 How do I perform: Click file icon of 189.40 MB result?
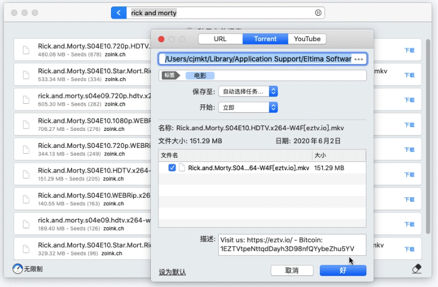(26, 224)
